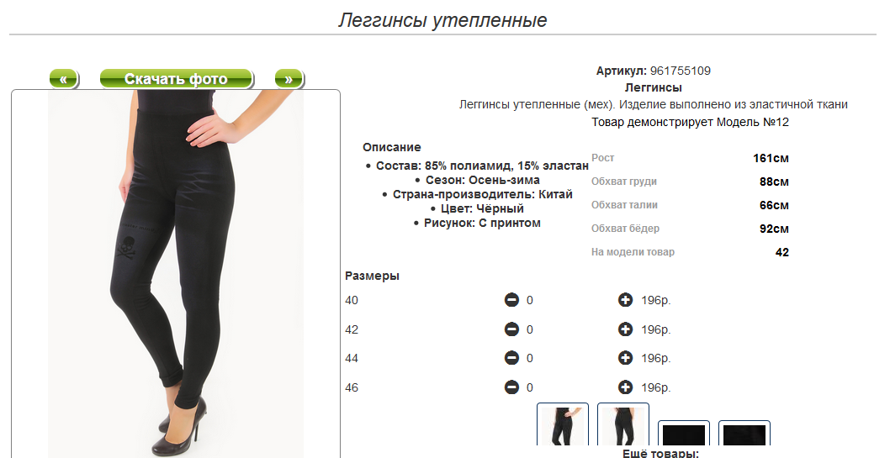Increase quantity for size 40
890x458 pixels.
tap(626, 300)
